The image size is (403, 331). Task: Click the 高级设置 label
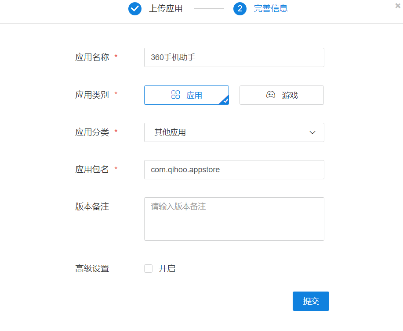[92, 268]
